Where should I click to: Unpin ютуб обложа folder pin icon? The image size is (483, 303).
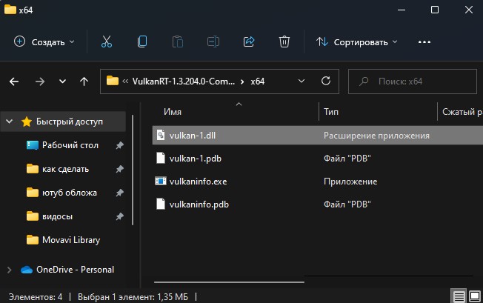(119, 193)
